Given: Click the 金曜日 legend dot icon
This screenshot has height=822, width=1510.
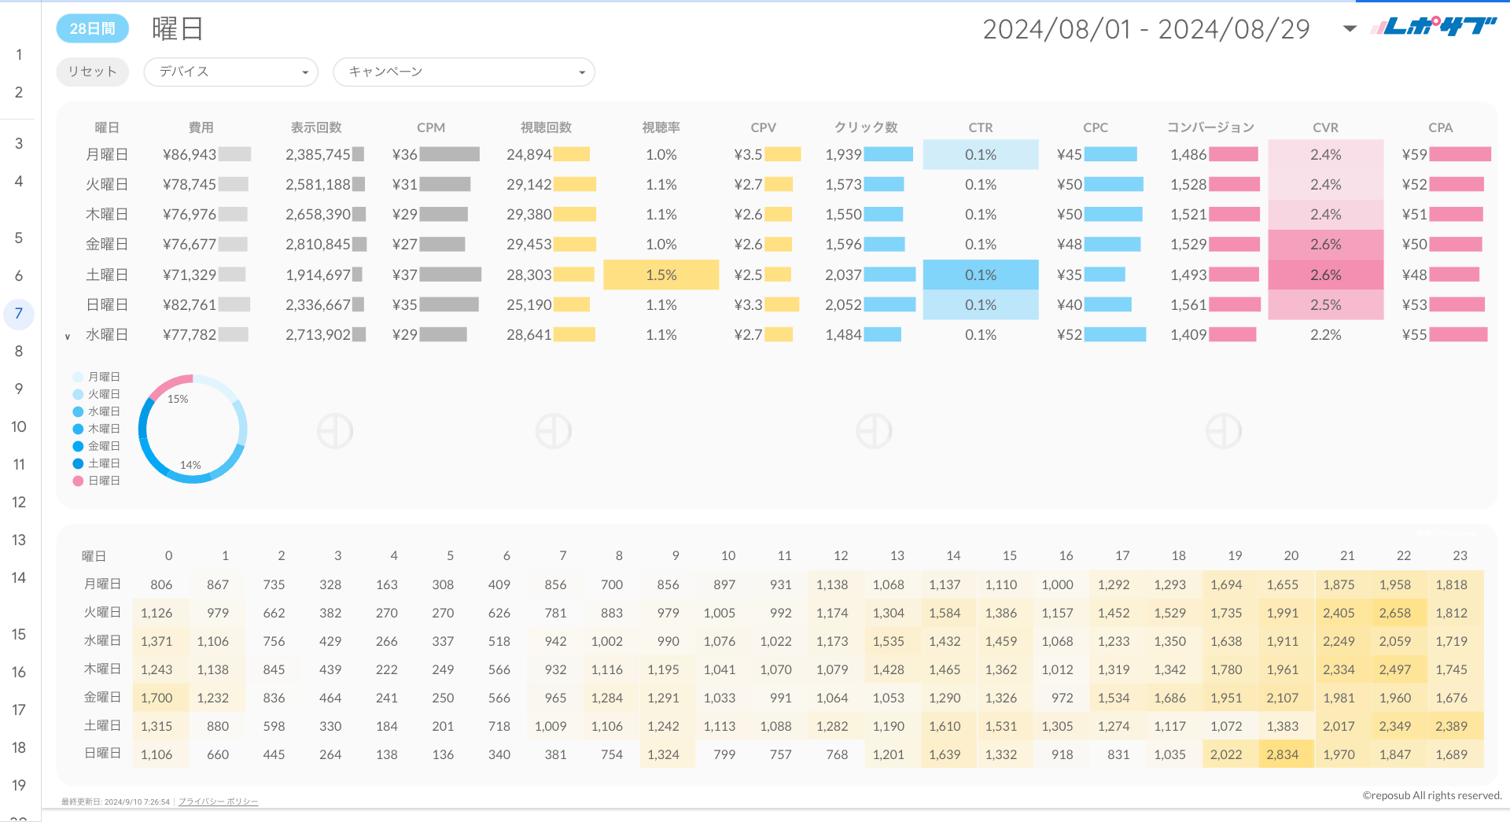Looking at the screenshot, I should (78, 446).
